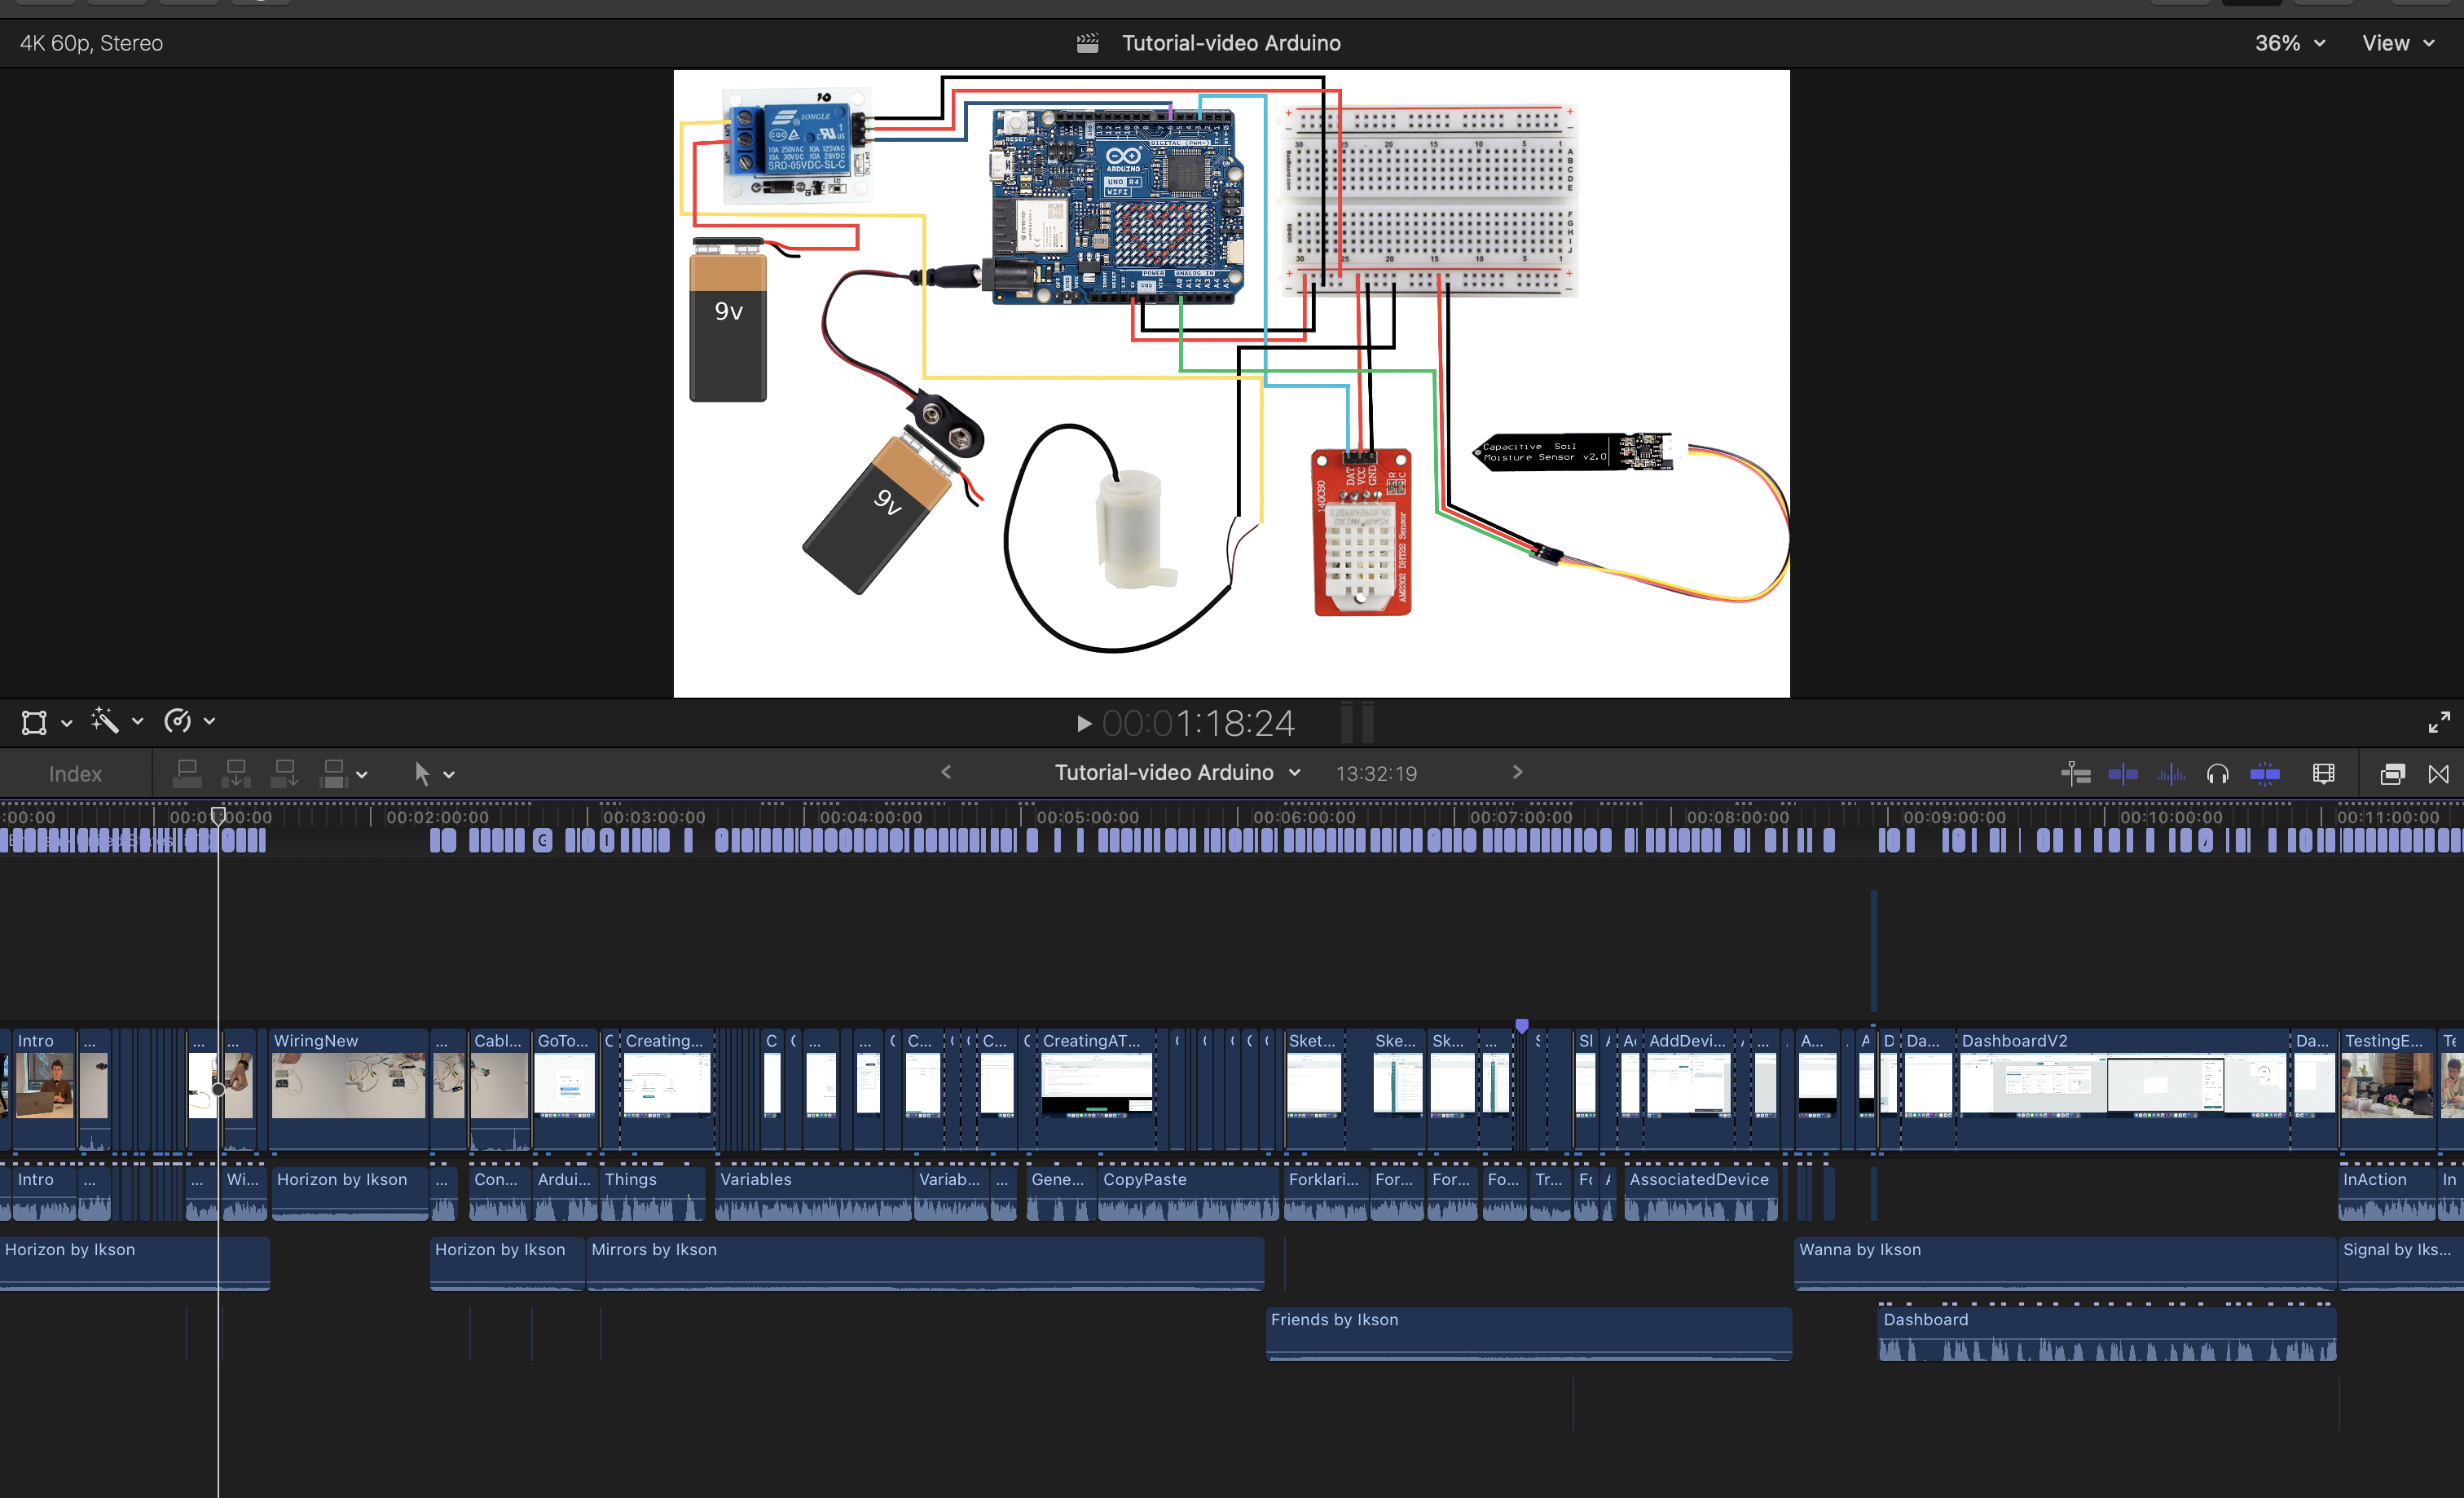
Task: Expand the enhancements wand chevron menu
Action: point(137,722)
